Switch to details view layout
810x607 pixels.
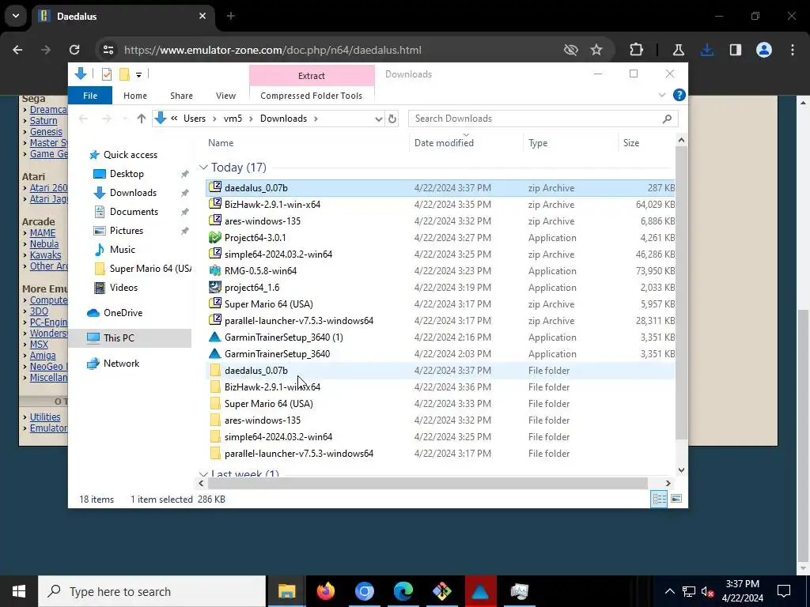click(659, 499)
